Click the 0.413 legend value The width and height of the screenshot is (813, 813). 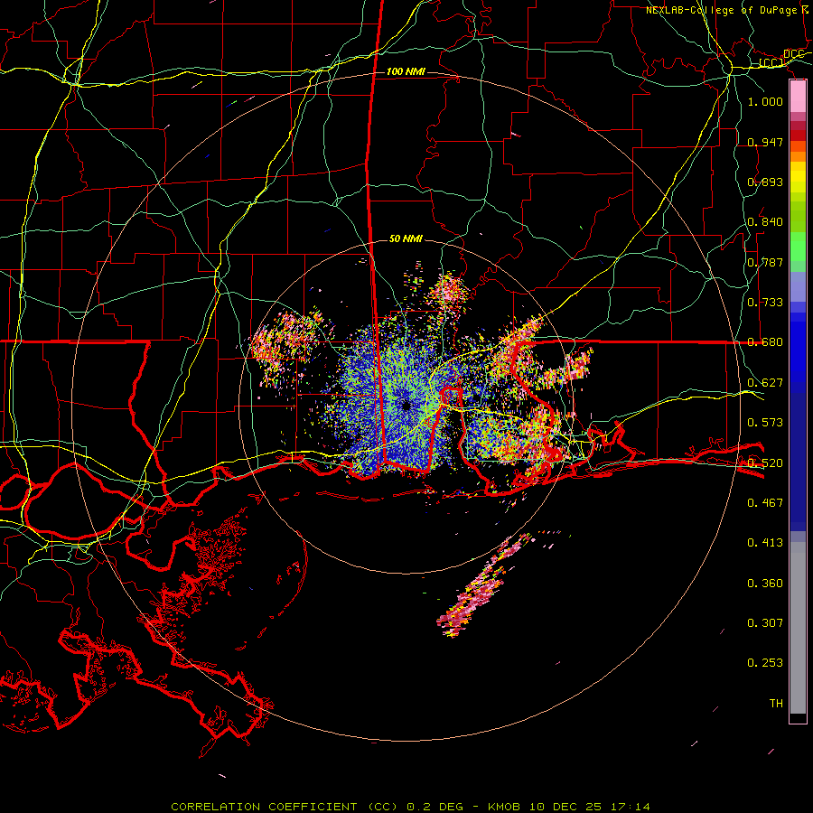[x=765, y=543]
